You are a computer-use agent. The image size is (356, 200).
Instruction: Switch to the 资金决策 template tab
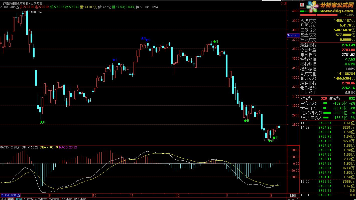pyautogui.click(x=80, y=199)
